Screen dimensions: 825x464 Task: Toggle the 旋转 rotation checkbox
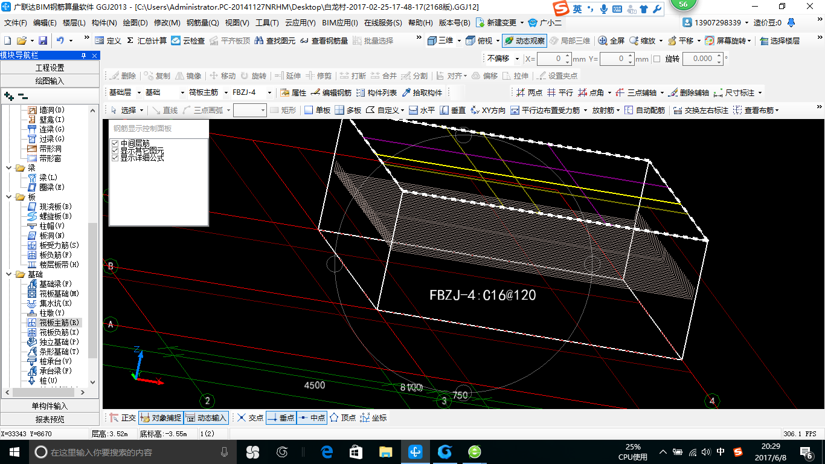pyautogui.click(x=657, y=59)
